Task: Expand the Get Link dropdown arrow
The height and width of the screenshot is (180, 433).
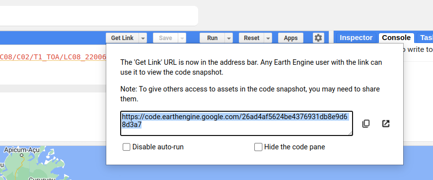Action: tap(143, 38)
